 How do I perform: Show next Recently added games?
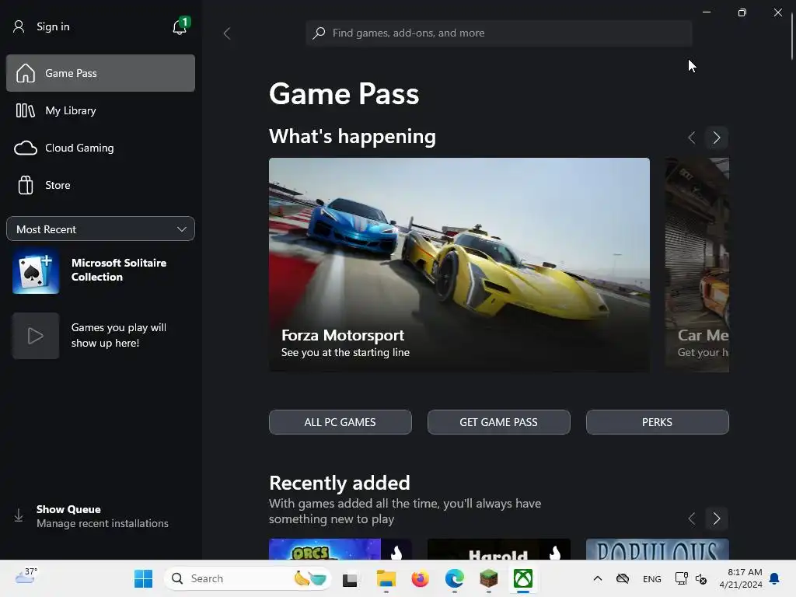[716, 518]
